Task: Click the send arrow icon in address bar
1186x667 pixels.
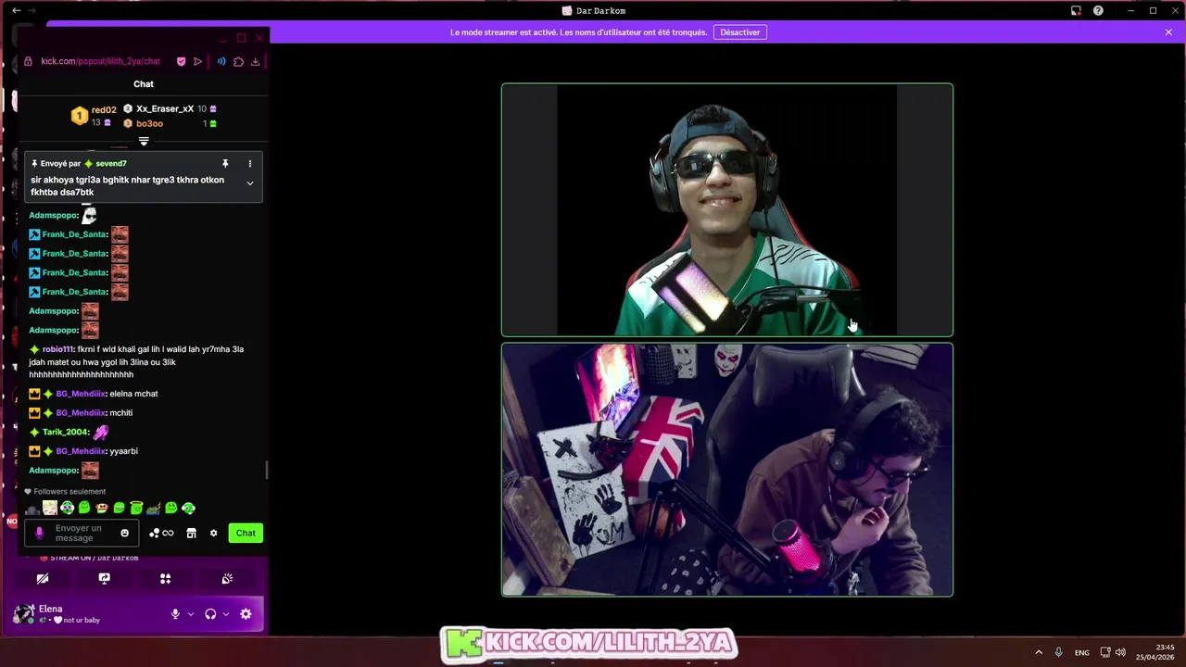Action: pos(197,61)
